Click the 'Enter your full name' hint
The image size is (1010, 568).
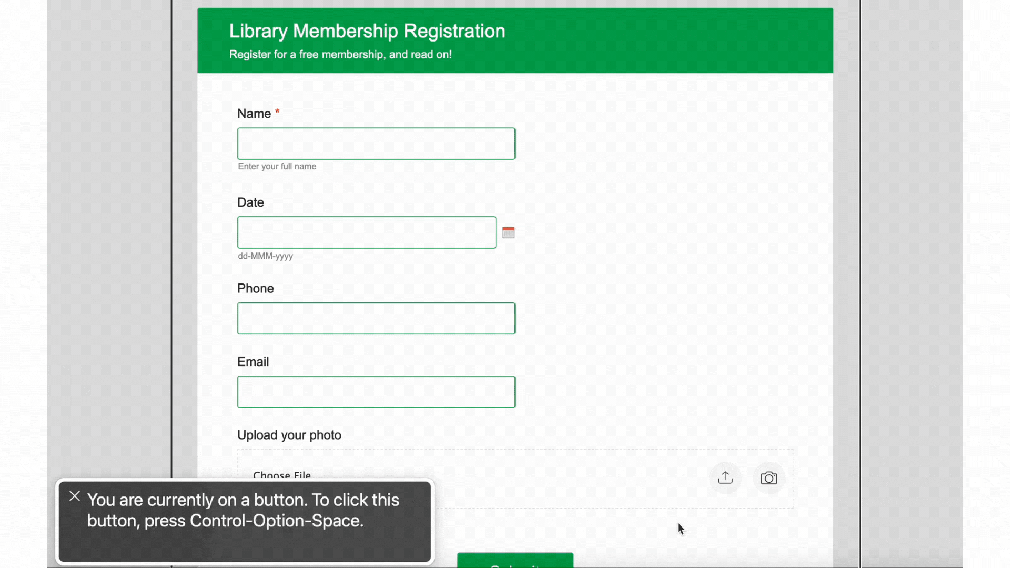(x=277, y=166)
